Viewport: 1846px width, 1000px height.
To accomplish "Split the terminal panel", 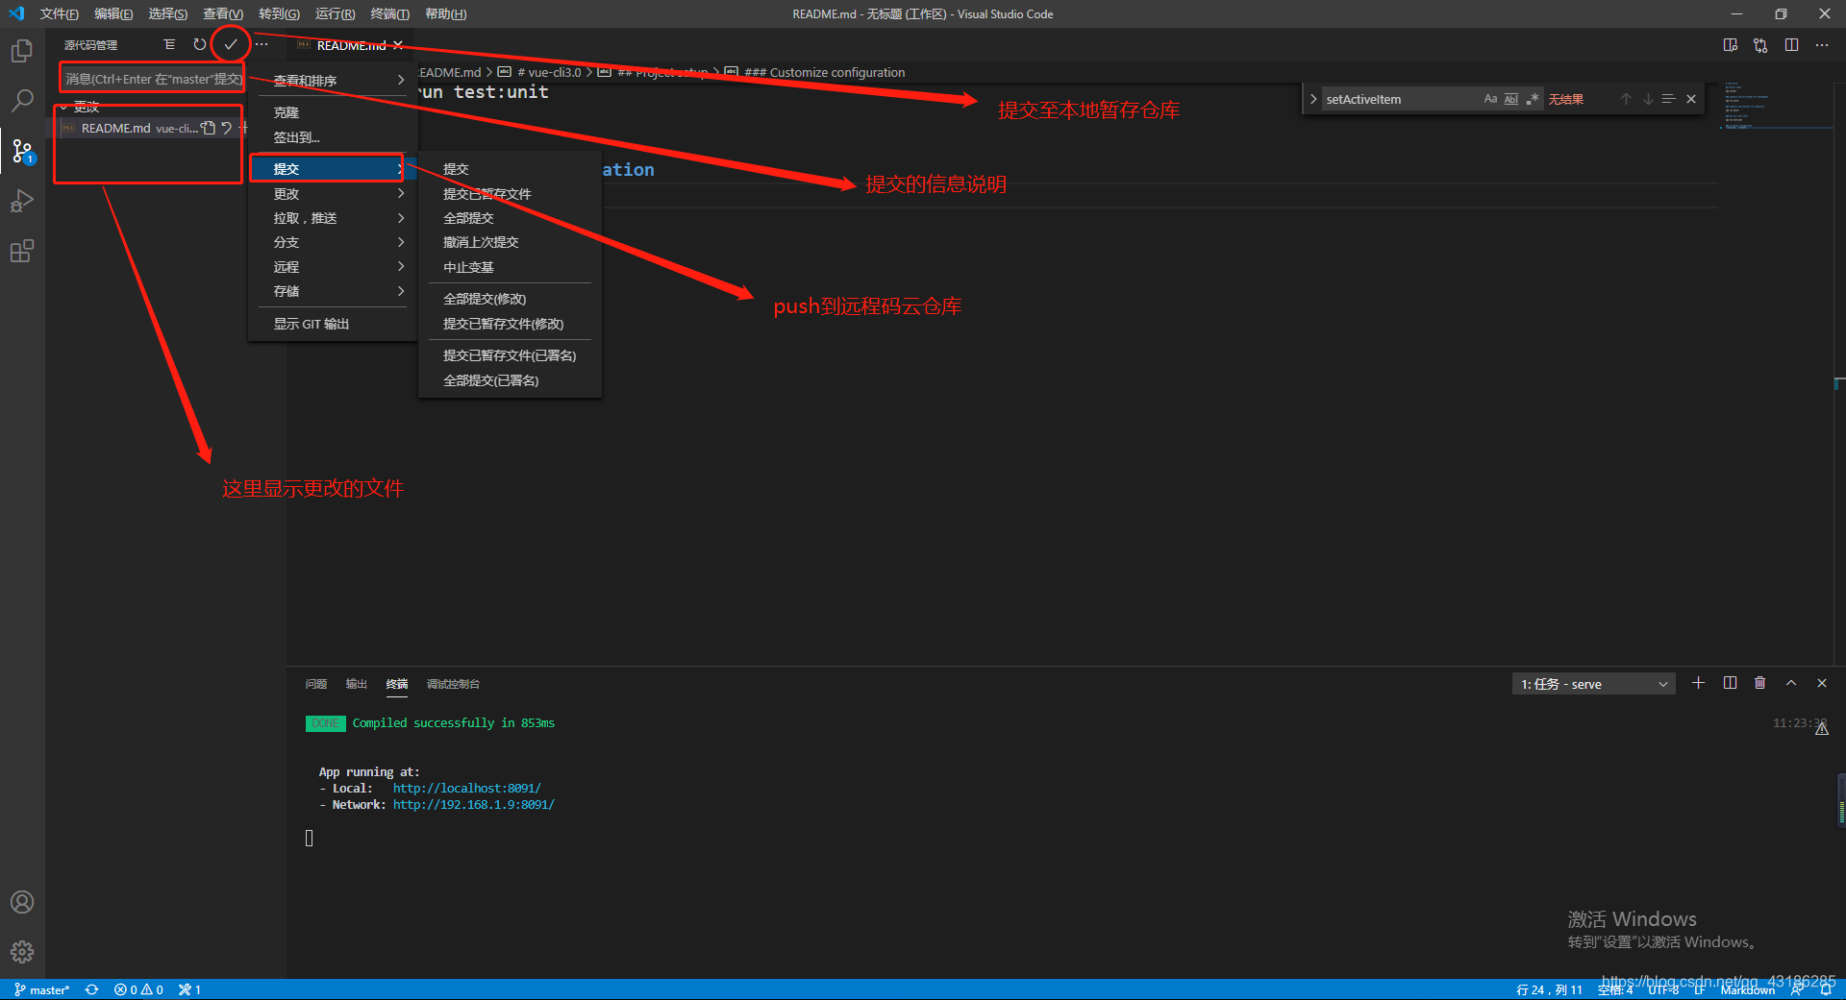I will (x=1730, y=683).
